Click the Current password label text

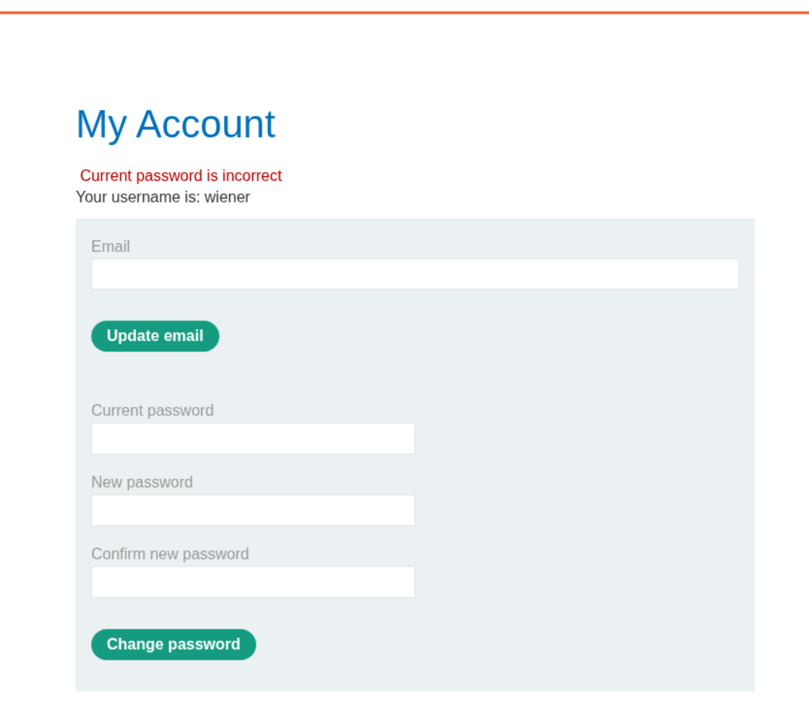(152, 410)
